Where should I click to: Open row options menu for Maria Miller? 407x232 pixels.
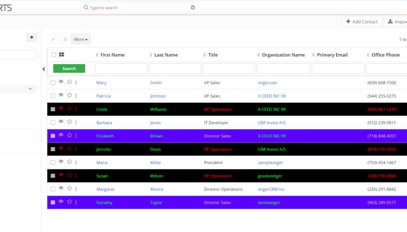[x=76, y=162]
